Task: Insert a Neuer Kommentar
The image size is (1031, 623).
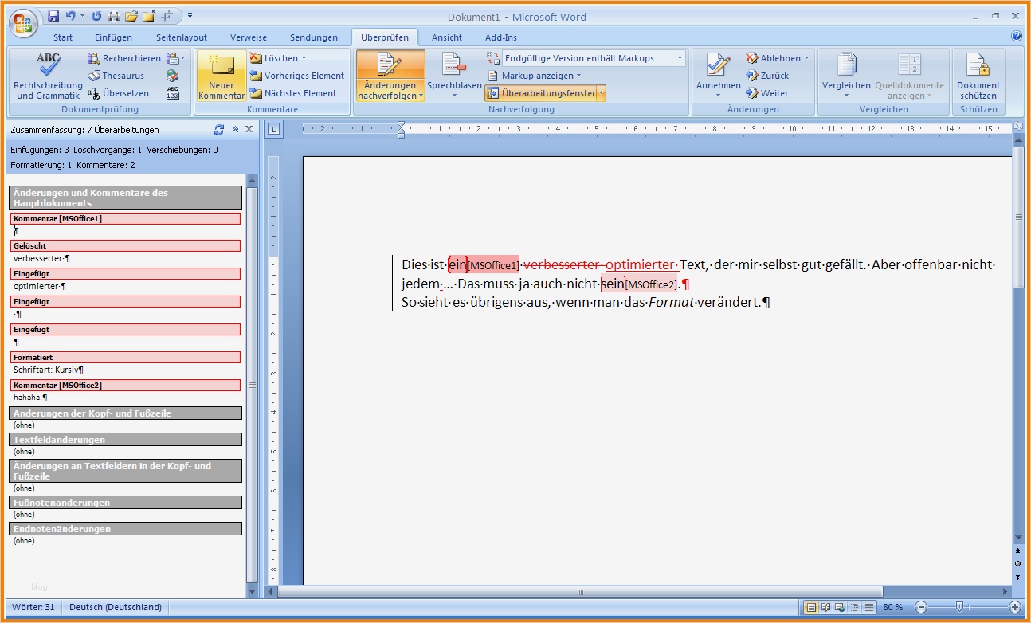Action: point(221,76)
